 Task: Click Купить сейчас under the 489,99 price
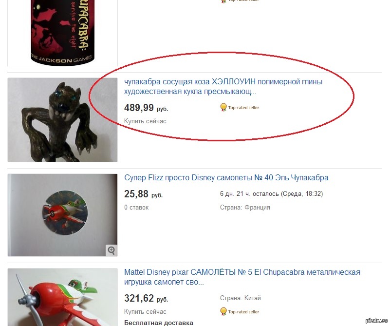pyautogui.click(x=145, y=121)
